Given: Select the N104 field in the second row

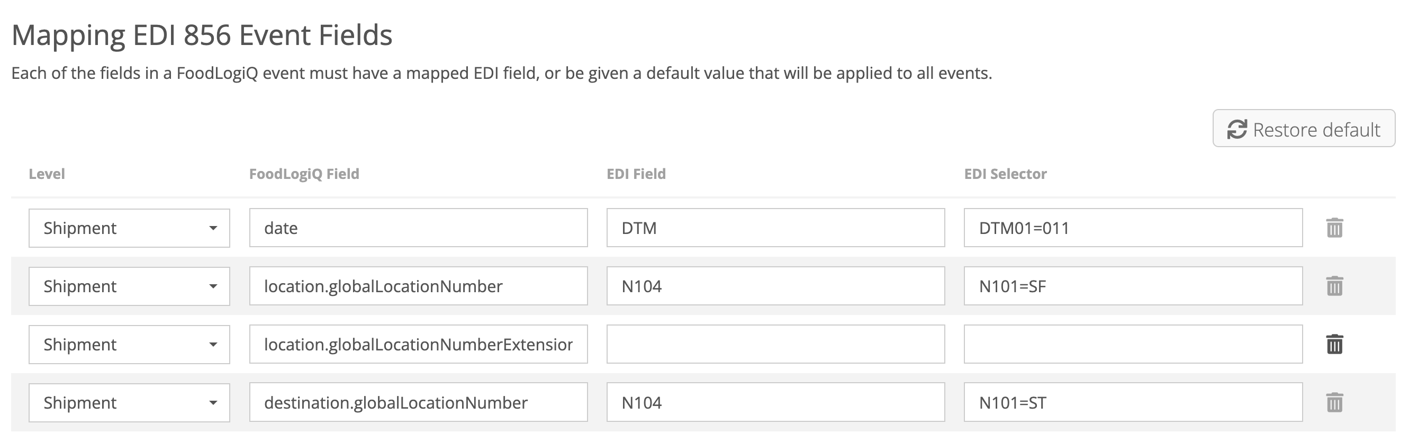Looking at the screenshot, I should (775, 286).
